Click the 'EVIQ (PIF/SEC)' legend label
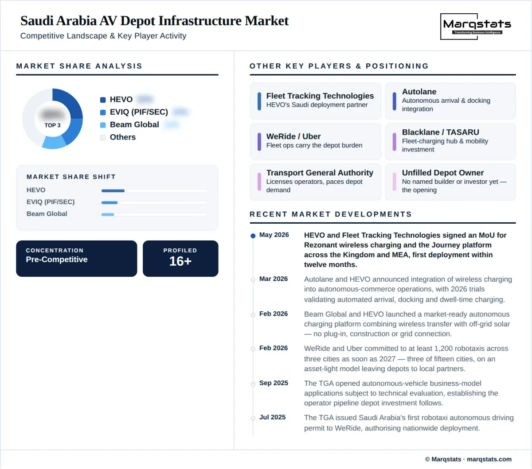Viewport: 532px width, 469px height. point(139,112)
